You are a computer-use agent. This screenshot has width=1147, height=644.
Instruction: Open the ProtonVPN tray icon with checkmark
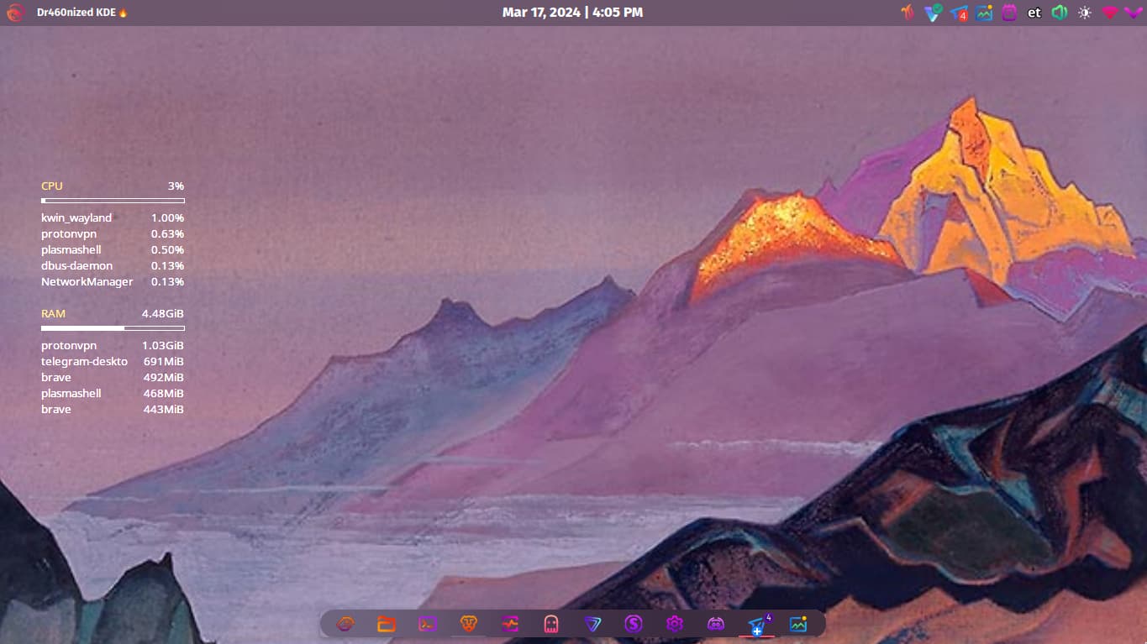pos(934,13)
